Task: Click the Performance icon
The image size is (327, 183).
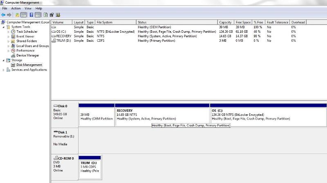Action: 13,50
